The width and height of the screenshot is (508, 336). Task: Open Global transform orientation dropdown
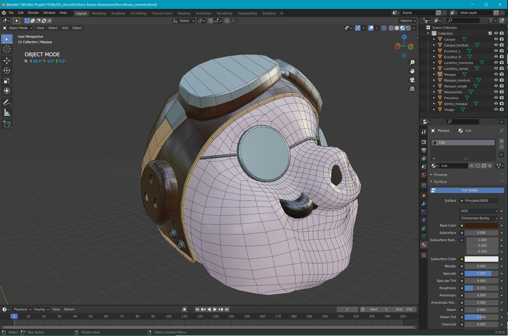point(184,21)
